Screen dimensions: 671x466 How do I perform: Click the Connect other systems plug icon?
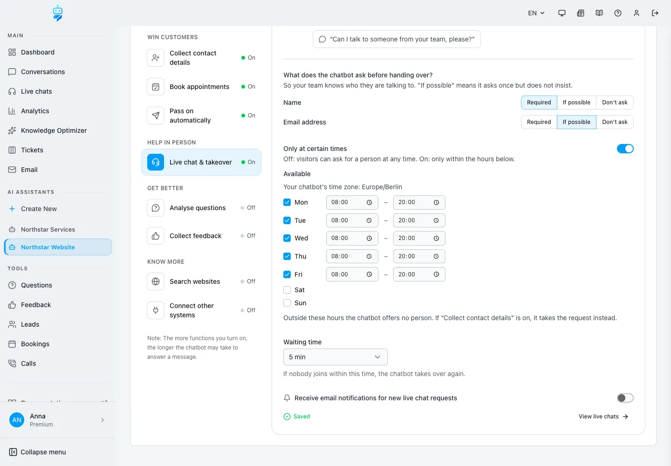click(156, 310)
